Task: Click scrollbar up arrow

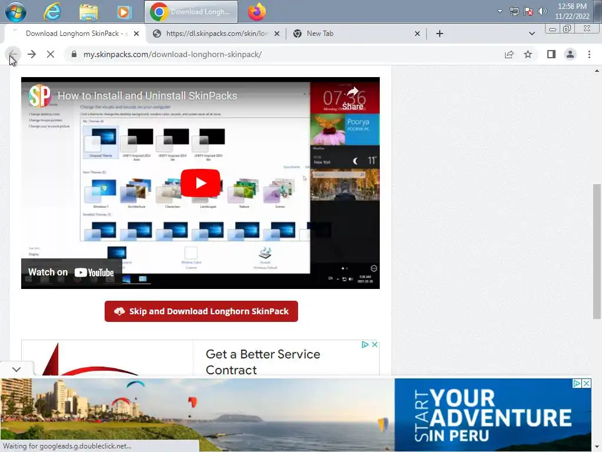Action: (x=597, y=71)
